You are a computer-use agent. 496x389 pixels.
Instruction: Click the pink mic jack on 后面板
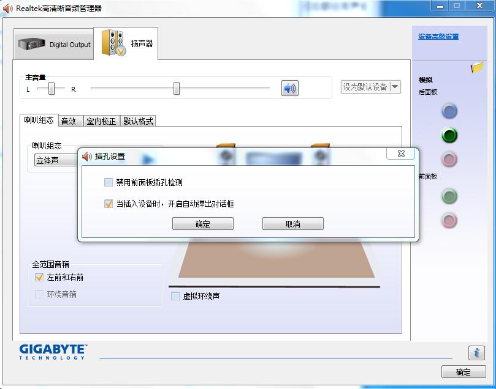[x=449, y=160]
